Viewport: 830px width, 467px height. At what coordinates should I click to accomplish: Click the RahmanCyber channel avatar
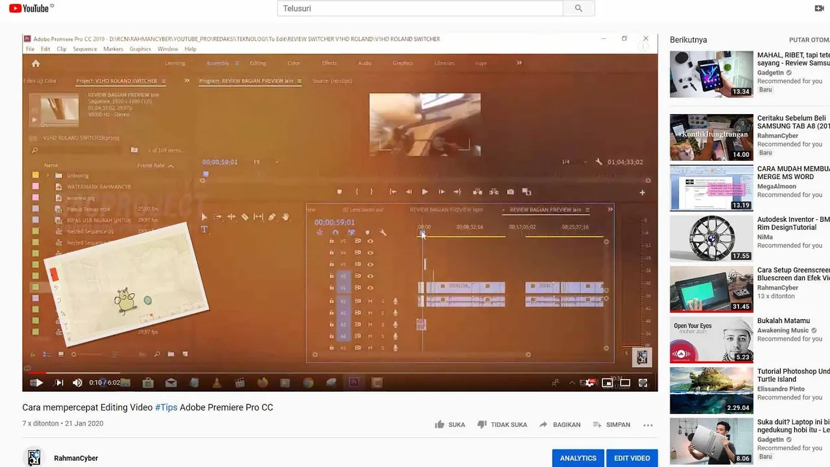34,458
